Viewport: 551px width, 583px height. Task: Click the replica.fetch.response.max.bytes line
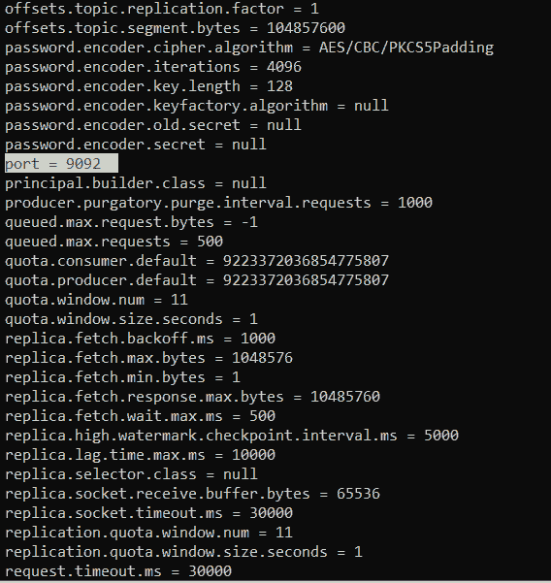tap(192, 397)
